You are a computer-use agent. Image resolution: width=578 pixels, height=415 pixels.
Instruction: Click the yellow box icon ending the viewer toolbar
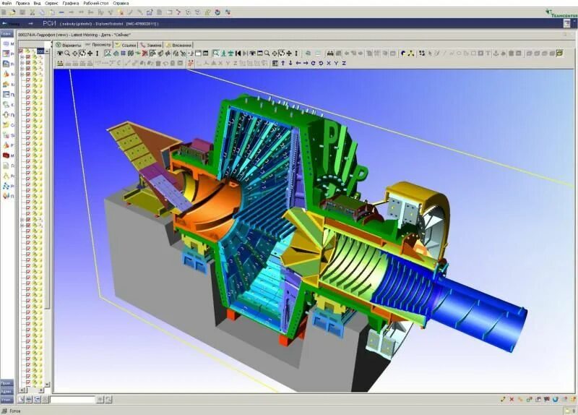pos(559,54)
